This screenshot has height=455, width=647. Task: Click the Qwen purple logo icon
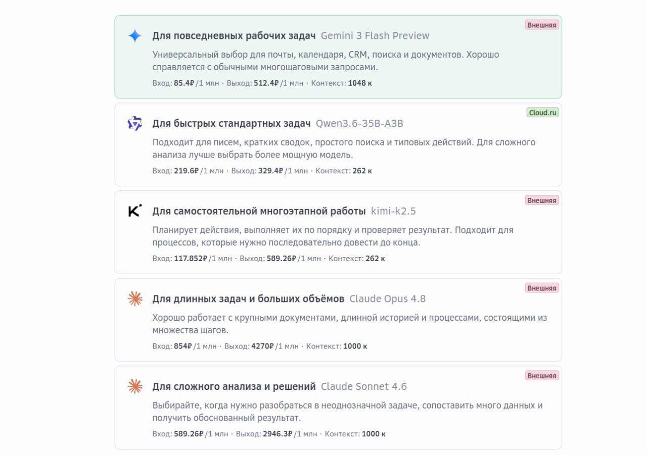135,123
